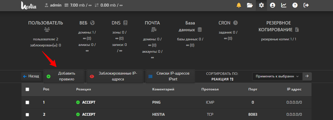Click port value 8083
The image size is (333, 120).
tap(253, 114)
